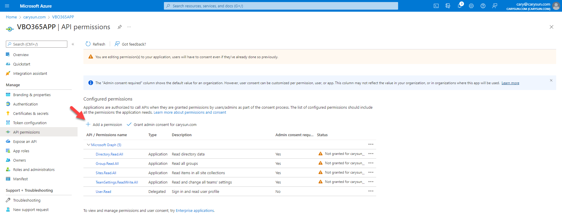Image resolution: width=562 pixels, height=218 pixels.
Task: Open options for TeamSettings.ReadWrite.All row
Action: [x=371, y=182]
